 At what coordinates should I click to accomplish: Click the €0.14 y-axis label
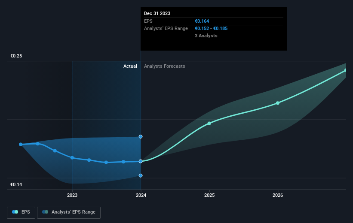tap(16, 184)
